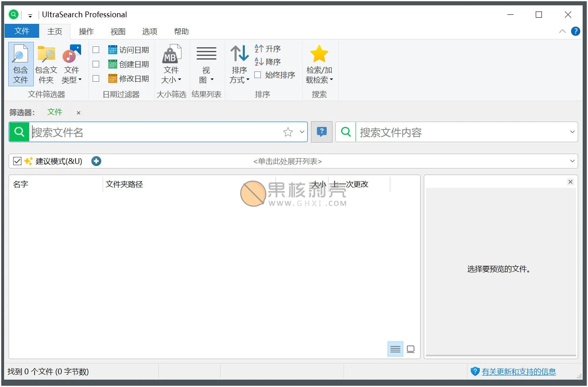Screen dimensions: 588x387
Task: Uncheck the 建议模式 checkbox
Action: pos(17,161)
